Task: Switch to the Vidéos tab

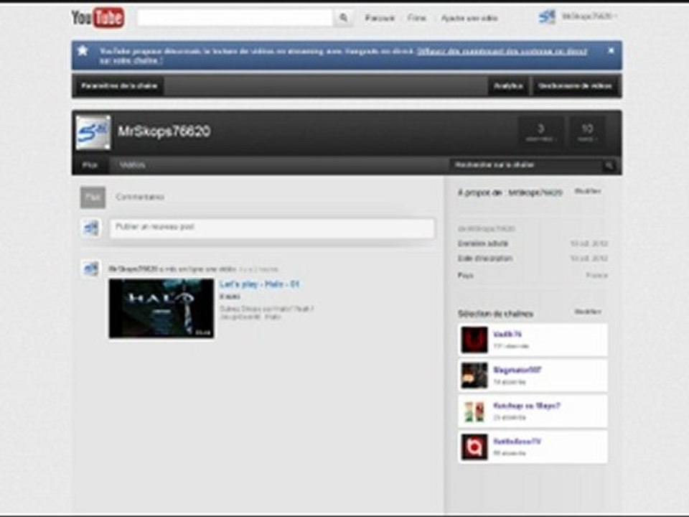Action: point(132,165)
